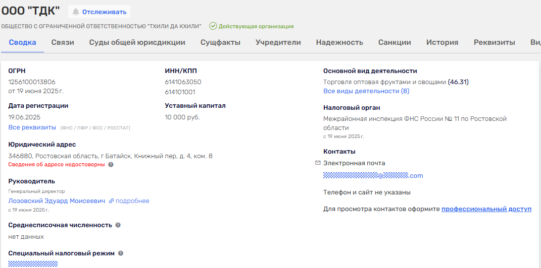Image resolution: width=541 pixels, height=268 pixels.
Task: Open the Суды общей юрисдикции tab
Action: (x=137, y=42)
